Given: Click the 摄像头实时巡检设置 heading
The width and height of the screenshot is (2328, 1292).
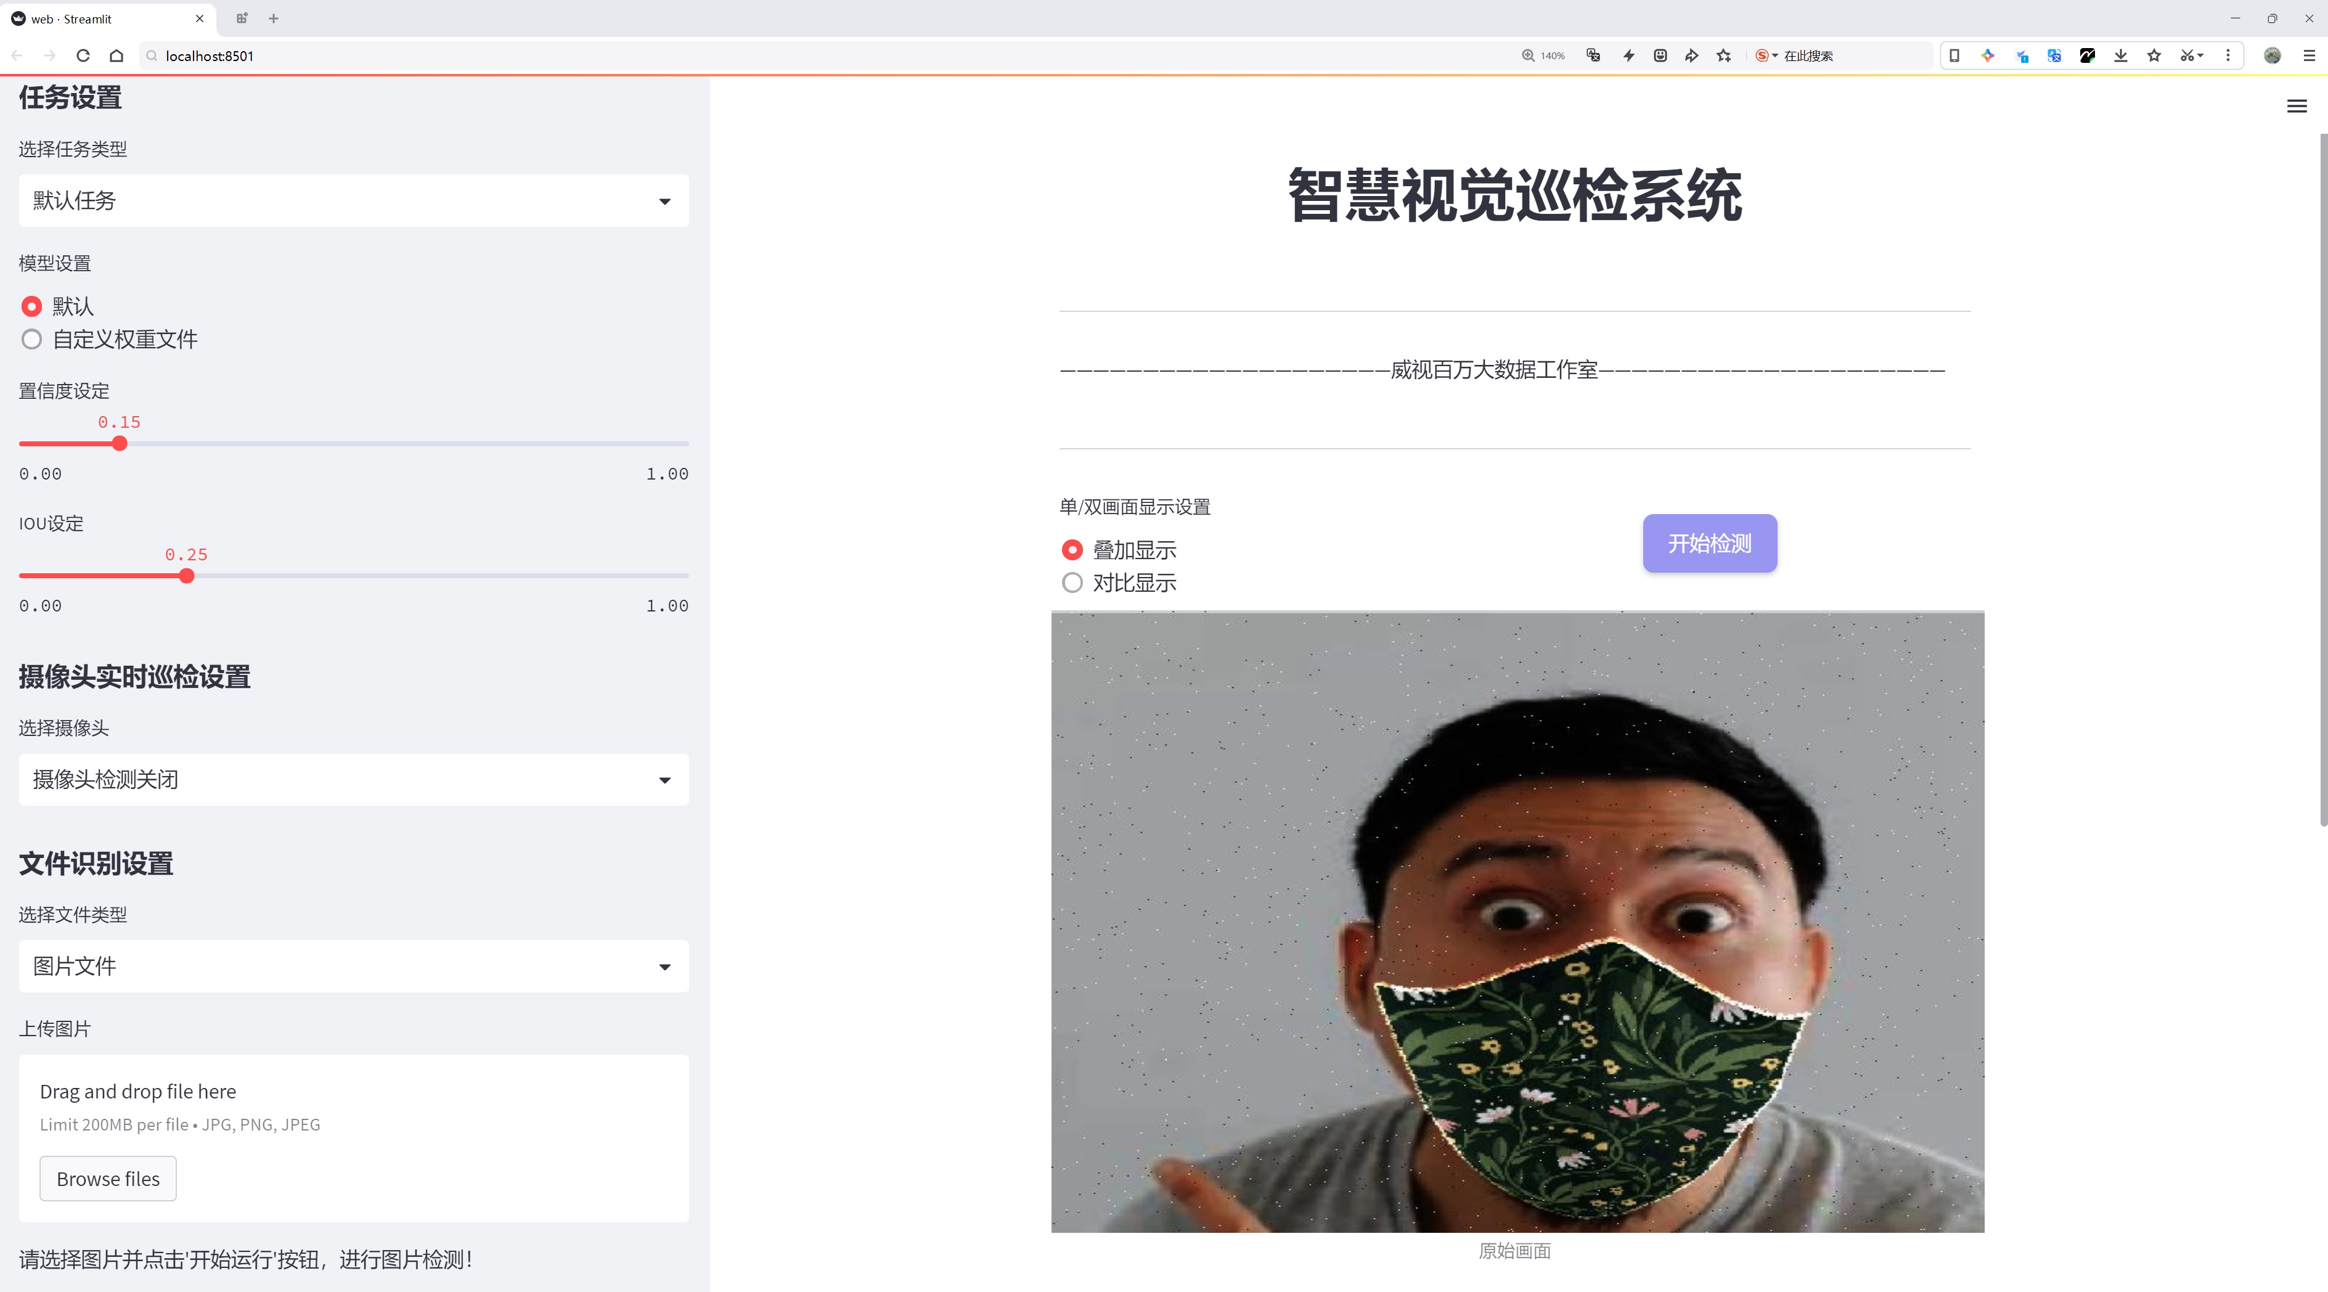Looking at the screenshot, I should pos(134,677).
